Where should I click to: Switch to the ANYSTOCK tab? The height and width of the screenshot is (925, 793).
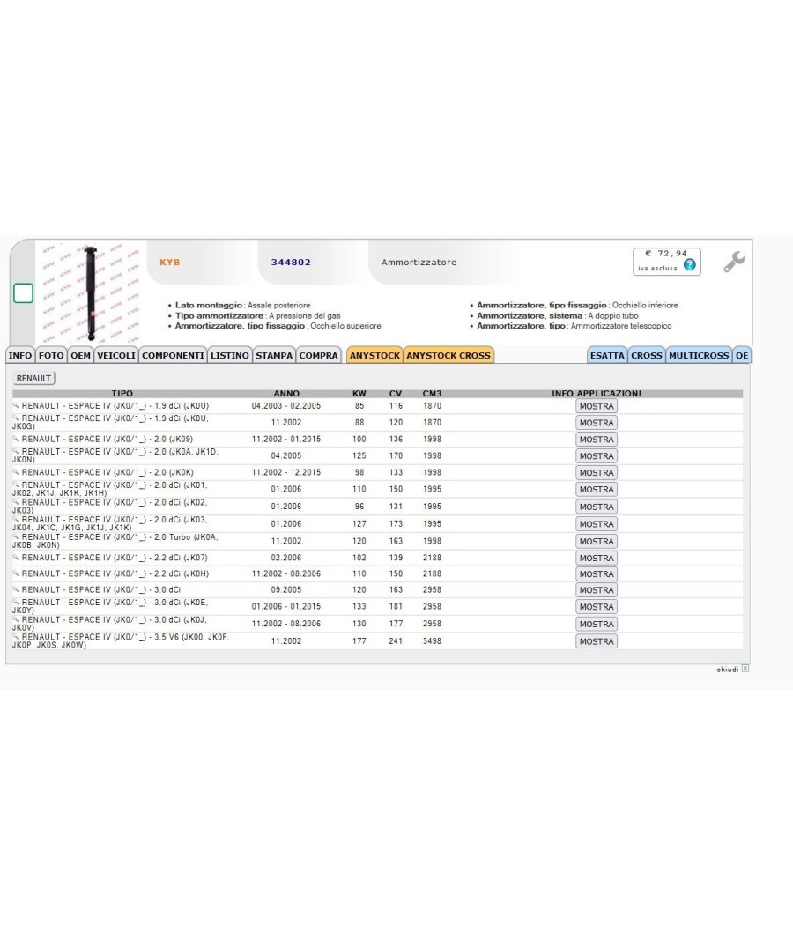[x=374, y=355]
